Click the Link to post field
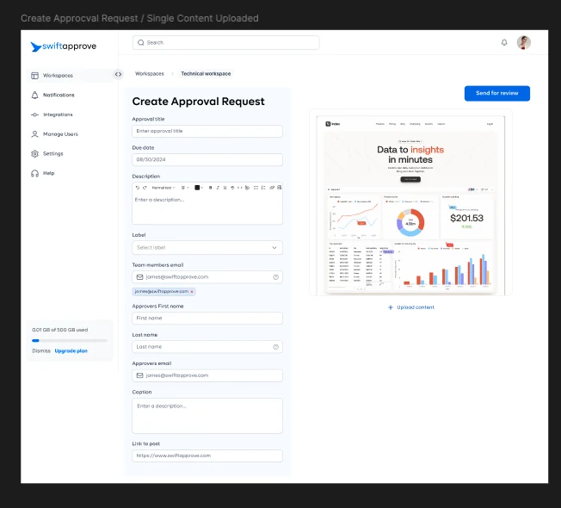The height and width of the screenshot is (508, 561). pyautogui.click(x=207, y=455)
